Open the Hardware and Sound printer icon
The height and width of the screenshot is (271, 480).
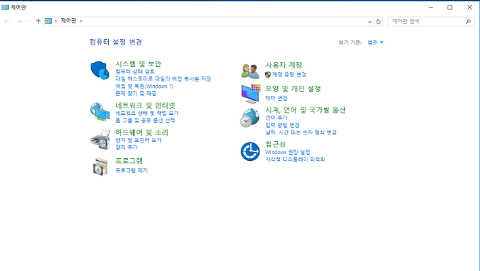[x=100, y=139]
